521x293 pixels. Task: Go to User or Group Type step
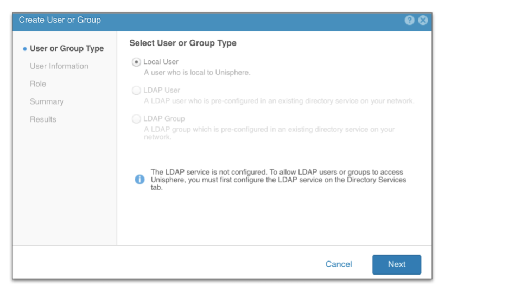[66, 48]
